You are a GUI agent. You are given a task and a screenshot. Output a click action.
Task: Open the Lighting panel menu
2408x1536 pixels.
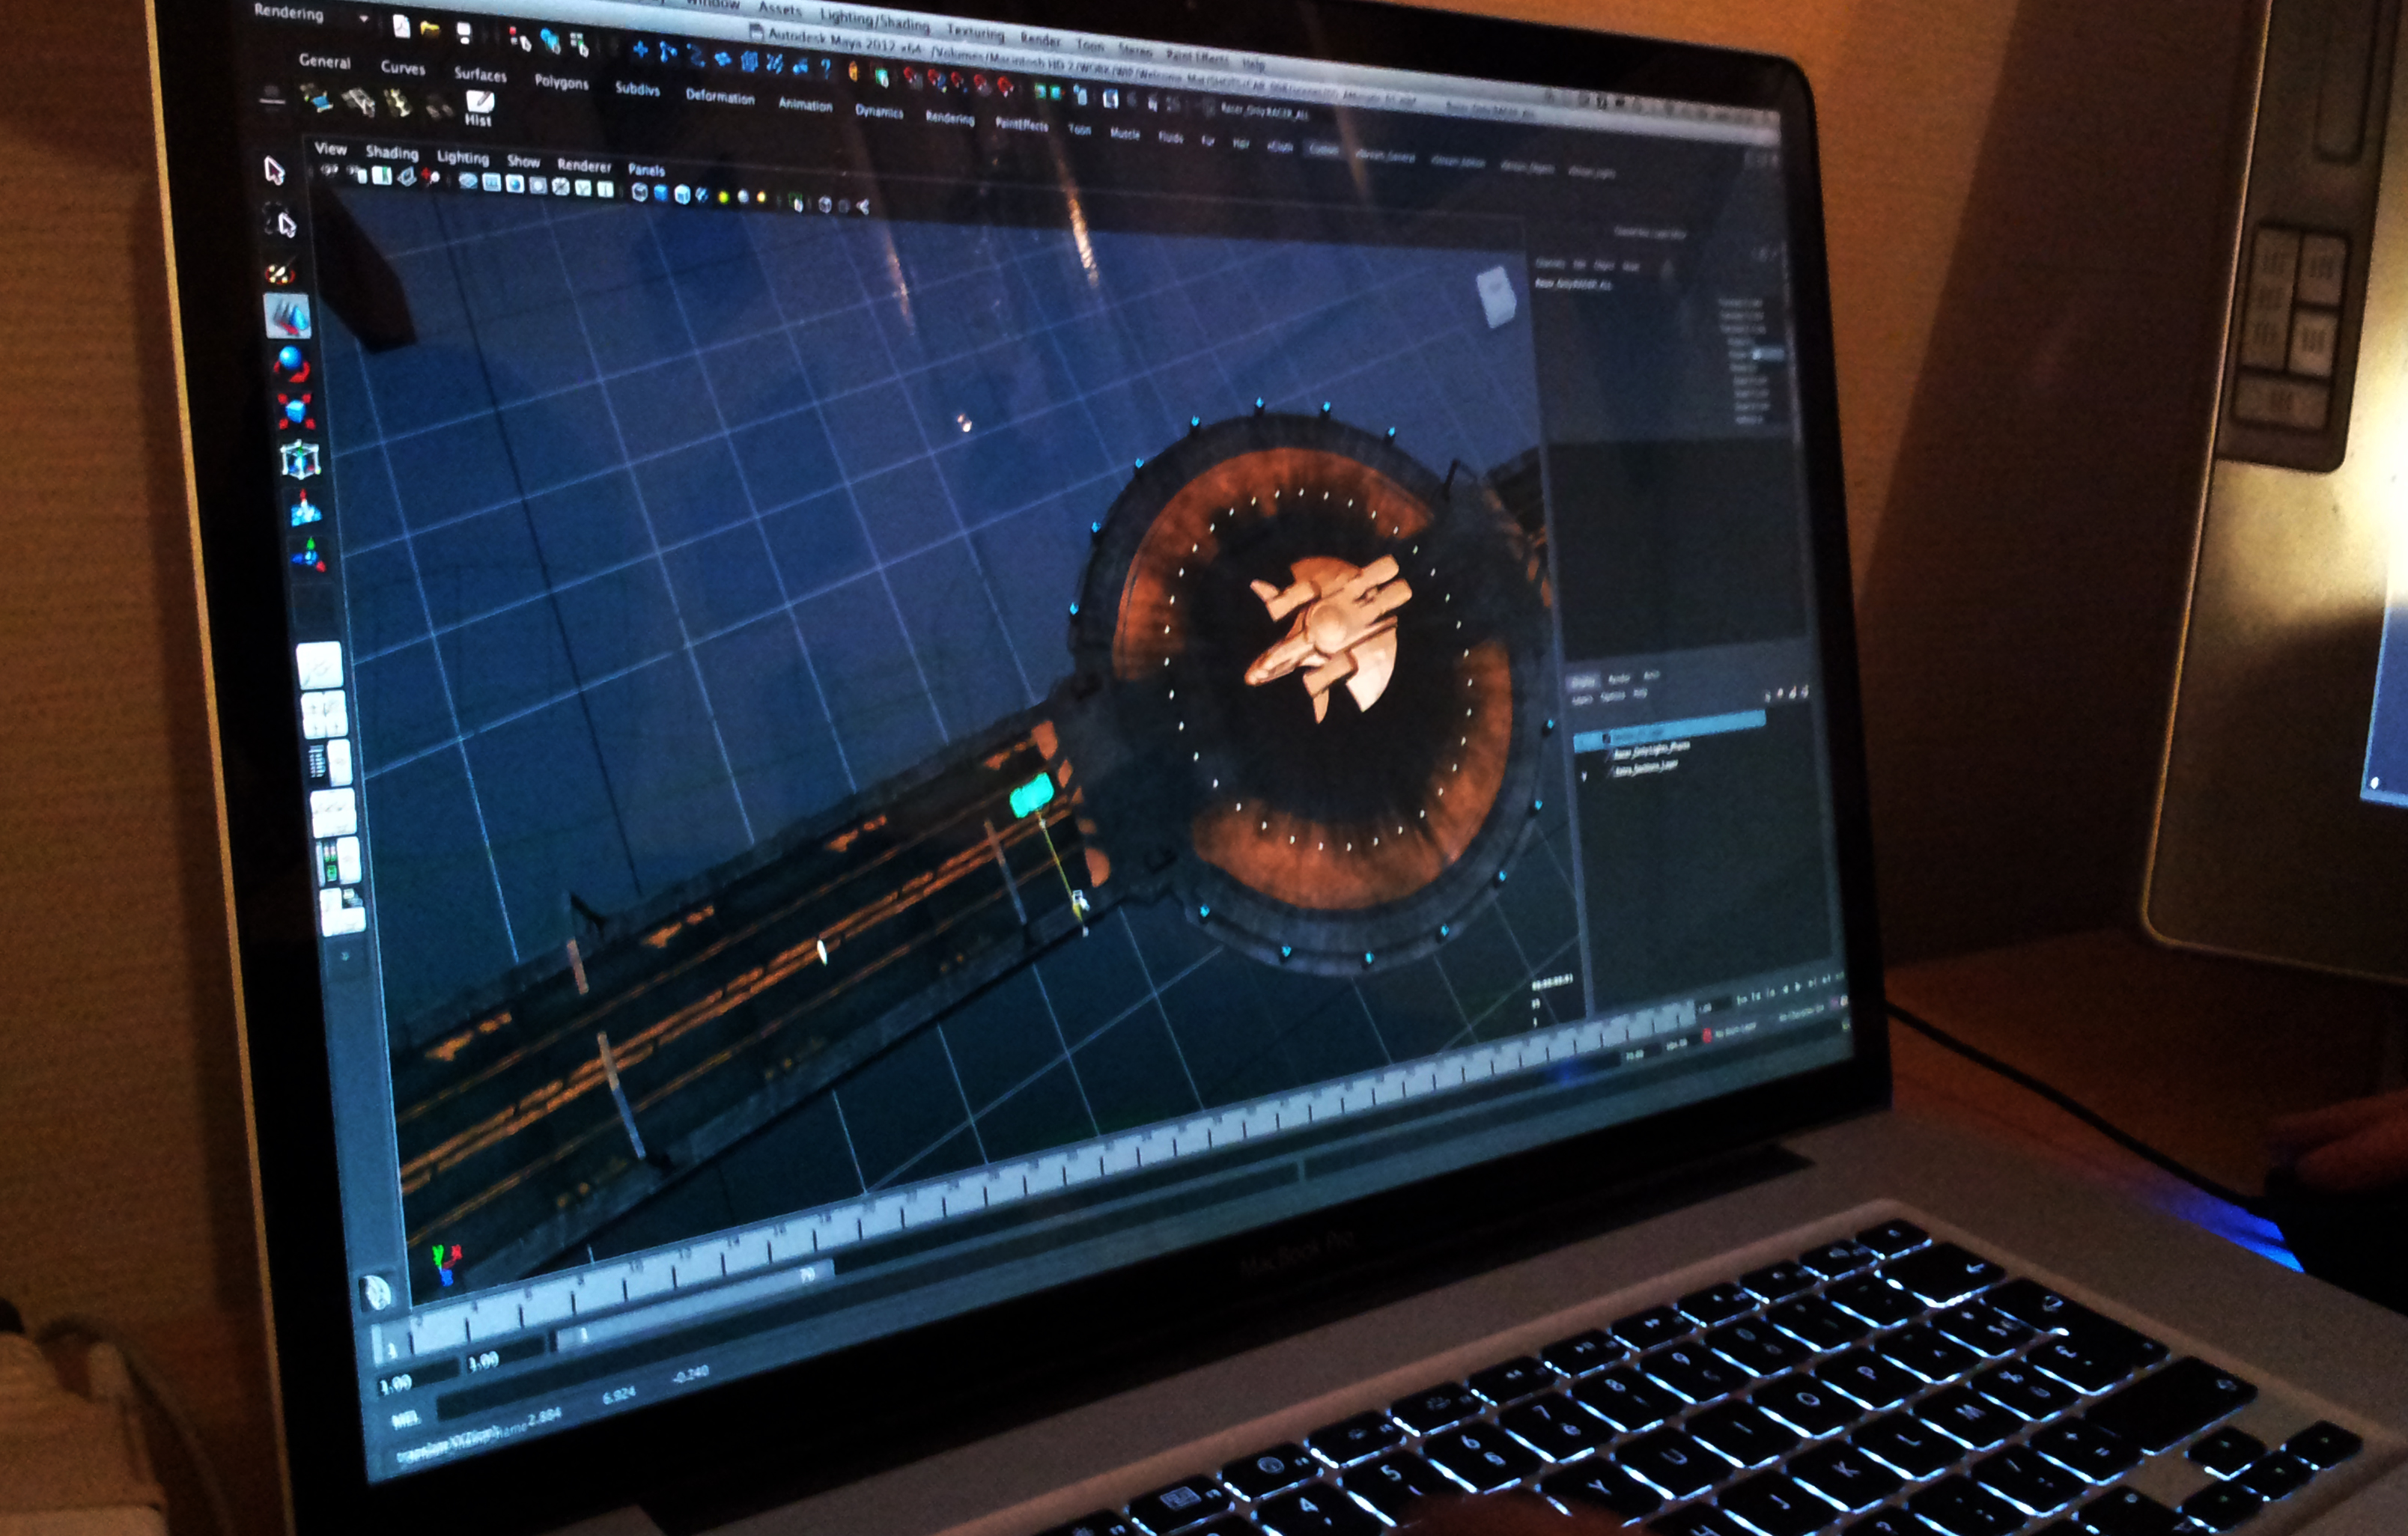462,158
